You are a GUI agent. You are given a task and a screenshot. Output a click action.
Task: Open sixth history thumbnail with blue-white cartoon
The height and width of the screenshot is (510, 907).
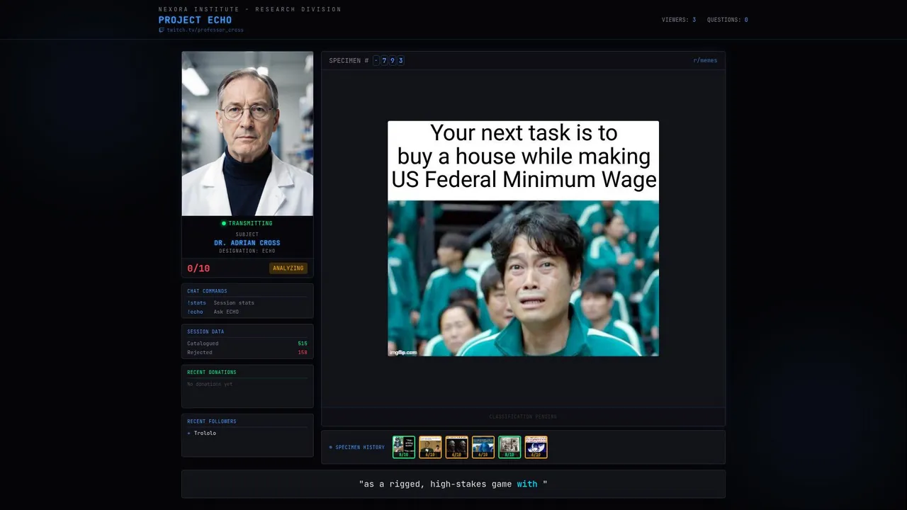[x=536, y=447]
